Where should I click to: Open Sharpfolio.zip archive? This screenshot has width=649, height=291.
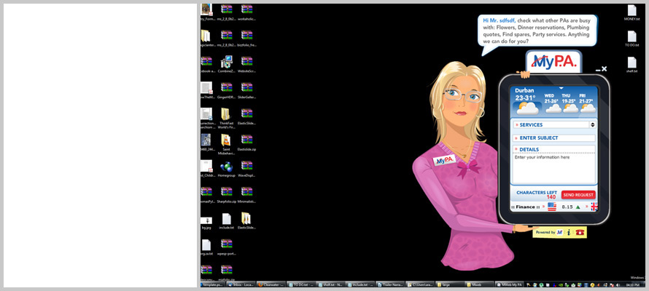[x=226, y=195]
